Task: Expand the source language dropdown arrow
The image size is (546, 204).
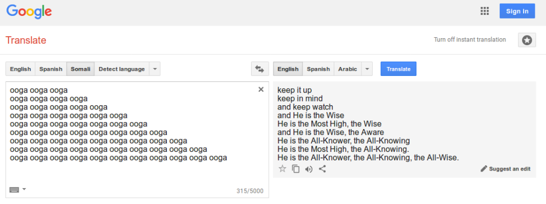Action: pyautogui.click(x=155, y=69)
